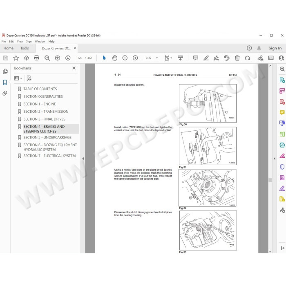The width and height of the screenshot is (286, 286).
Task: Open the notifications bell
Action: (x=259, y=48)
